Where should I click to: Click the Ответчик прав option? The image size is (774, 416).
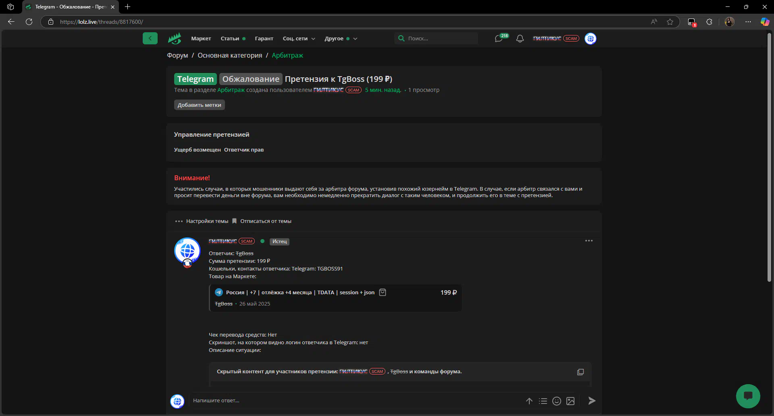[244, 150]
